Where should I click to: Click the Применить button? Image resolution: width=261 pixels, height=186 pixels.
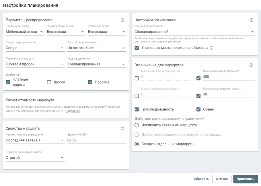[246, 179]
